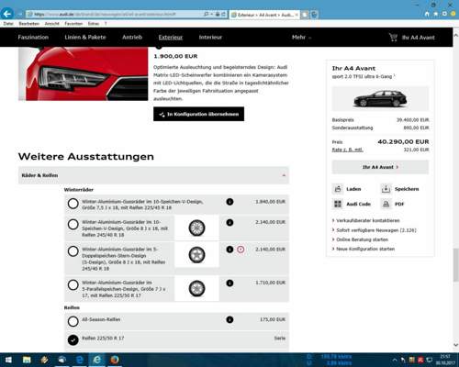The height and width of the screenshot is (367, 459).
Task: Open the Faszination page
Action: point(33,38)
